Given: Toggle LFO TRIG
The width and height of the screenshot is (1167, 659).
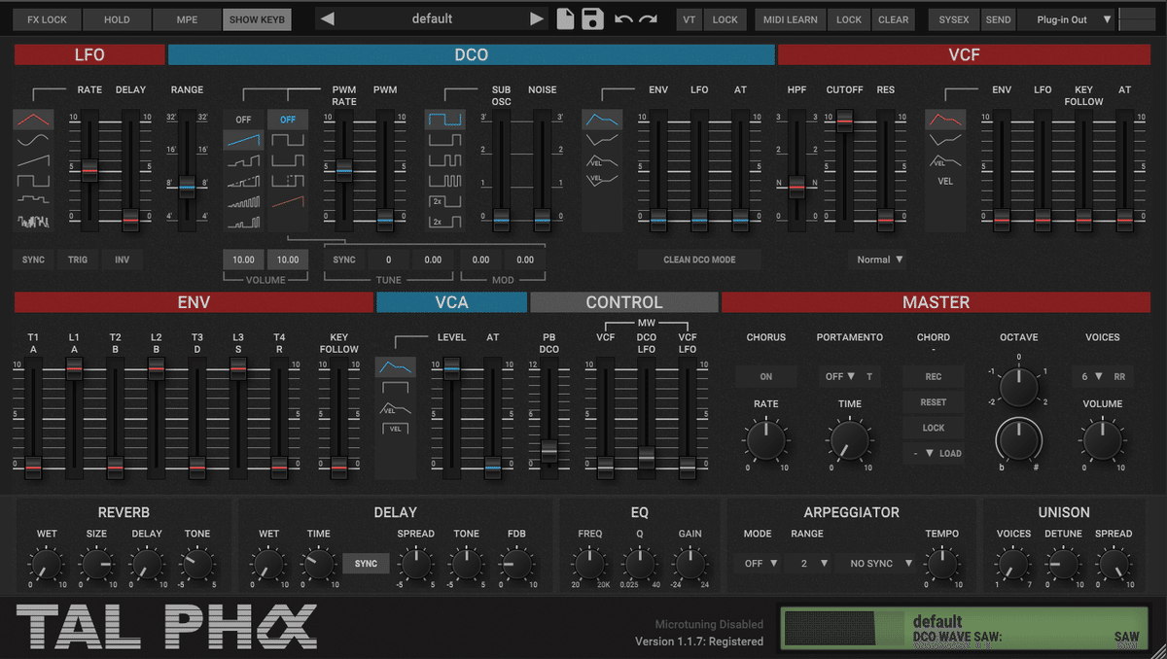Looking at the screenshot, I should (77, 260).
